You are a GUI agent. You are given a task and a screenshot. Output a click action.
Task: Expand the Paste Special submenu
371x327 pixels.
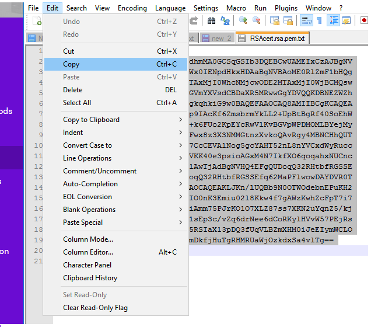pos(116,222)
